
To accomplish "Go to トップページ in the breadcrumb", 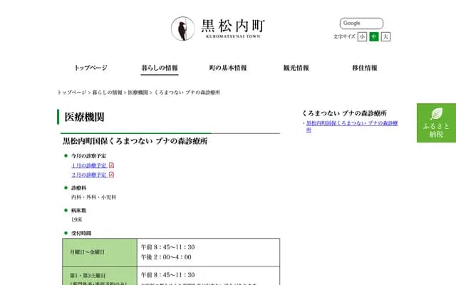I will [x=72, y=93].
